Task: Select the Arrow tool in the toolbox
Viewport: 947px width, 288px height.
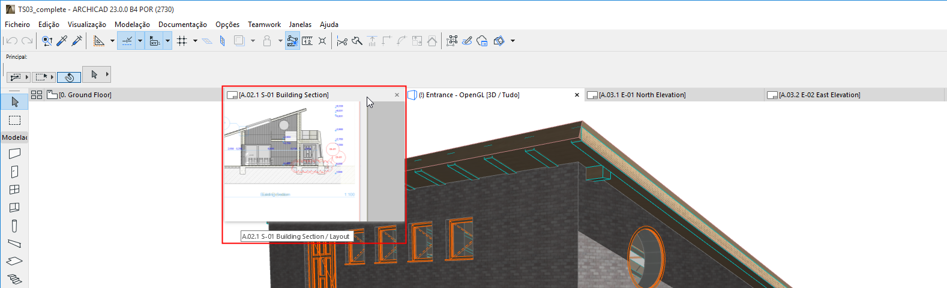Action: click(14, 102)
